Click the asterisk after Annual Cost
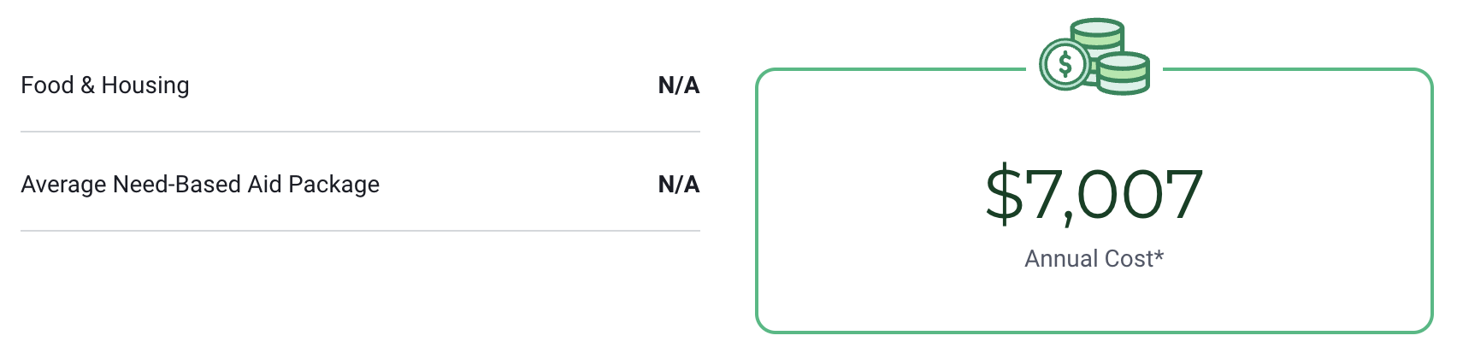This screenshot has width=1457, height=359. (x=1159, y=256)
